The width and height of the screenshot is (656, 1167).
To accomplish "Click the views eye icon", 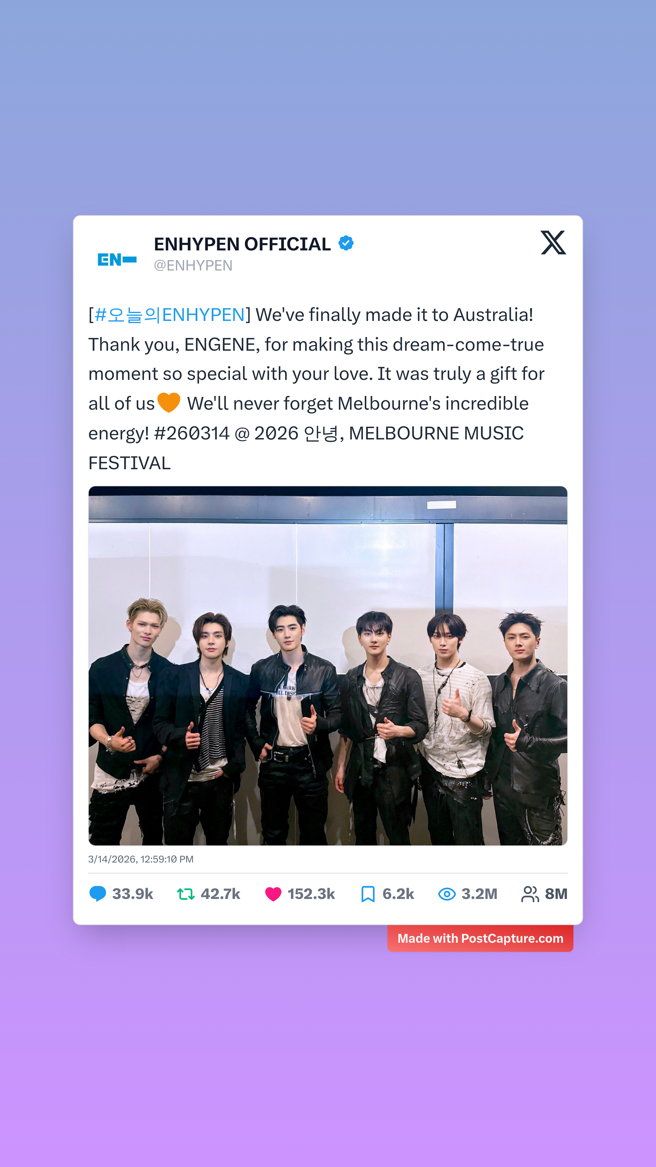I will coord(447,894).
